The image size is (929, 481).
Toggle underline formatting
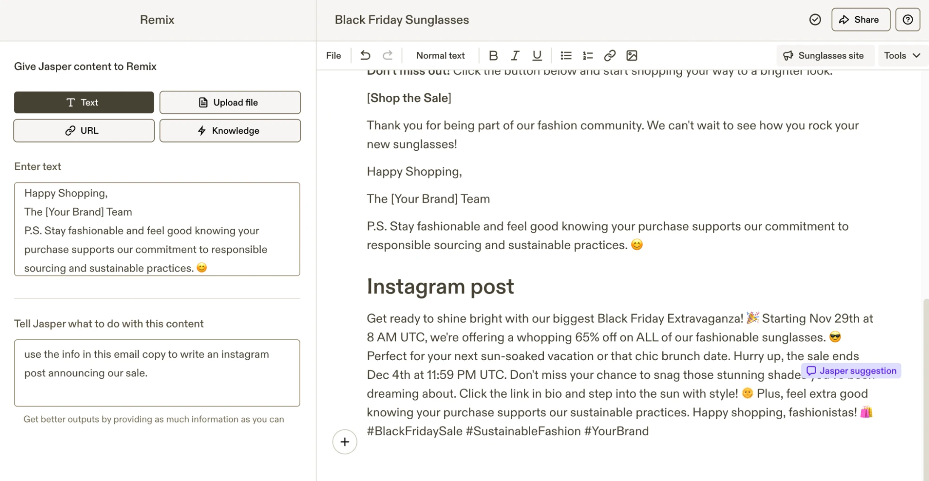(537, 56)
